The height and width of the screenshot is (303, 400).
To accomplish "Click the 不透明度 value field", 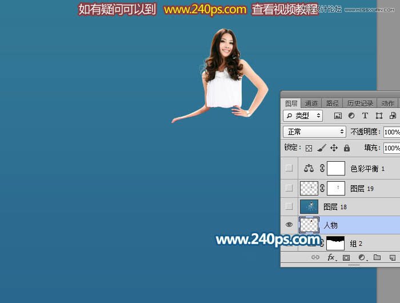I will pos(391,131).
